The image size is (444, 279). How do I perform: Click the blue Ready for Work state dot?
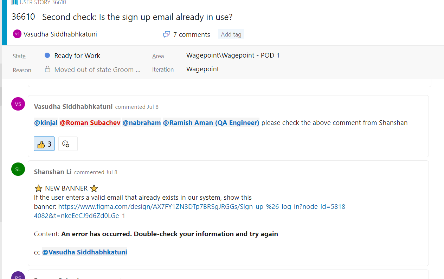point(47,55)
